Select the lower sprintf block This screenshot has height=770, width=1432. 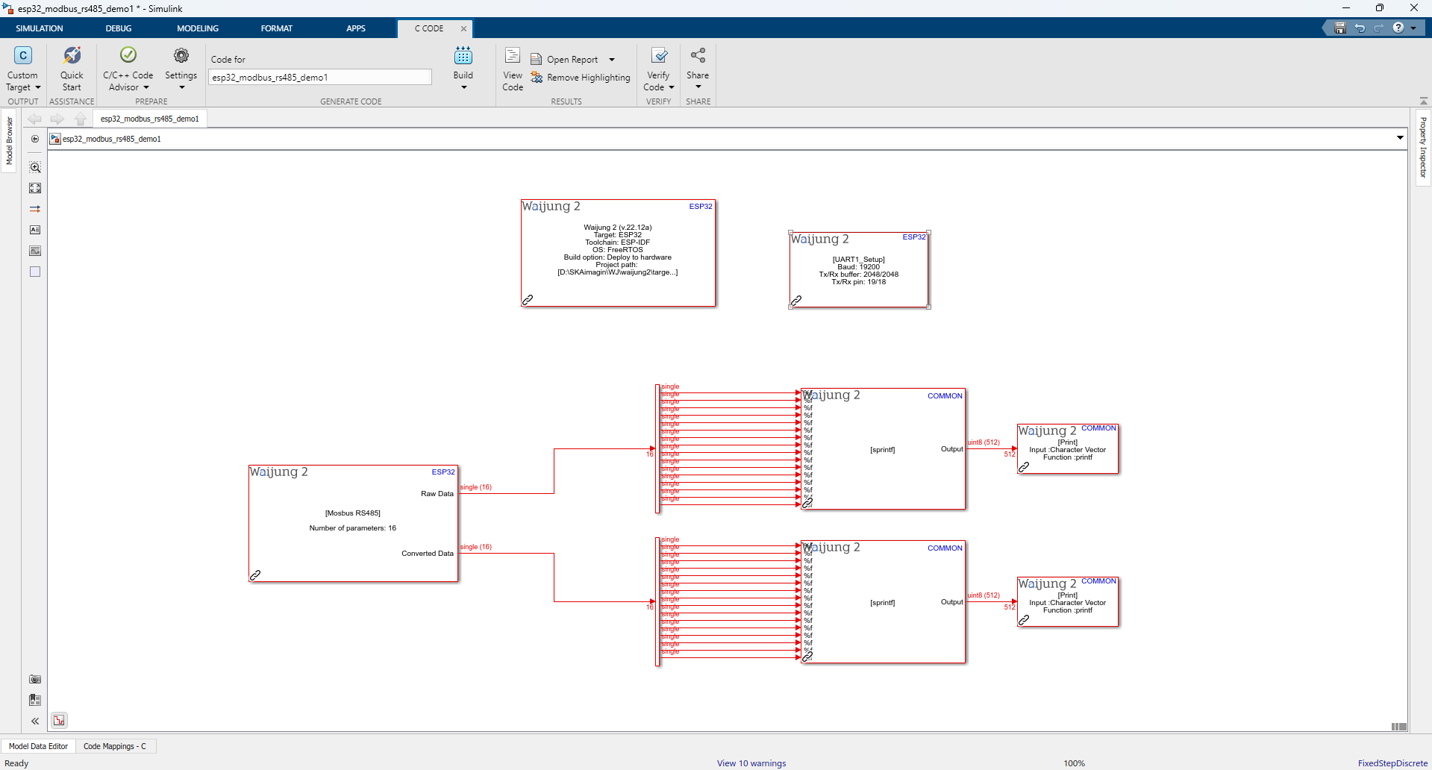883,602
